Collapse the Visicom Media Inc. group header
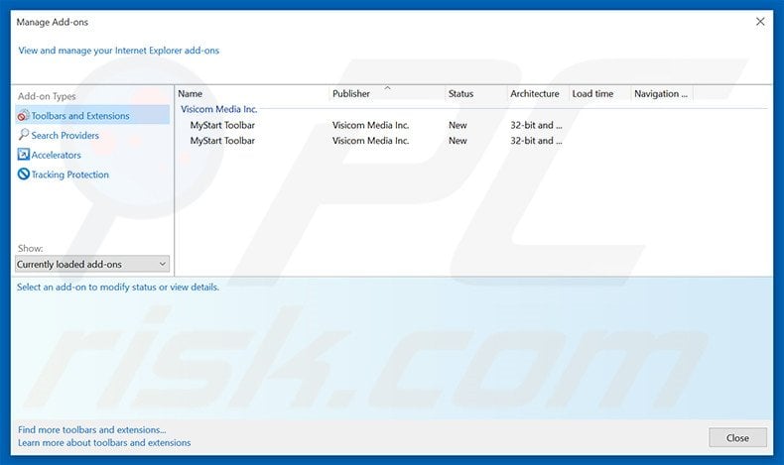784x465 pixels. 218,109
